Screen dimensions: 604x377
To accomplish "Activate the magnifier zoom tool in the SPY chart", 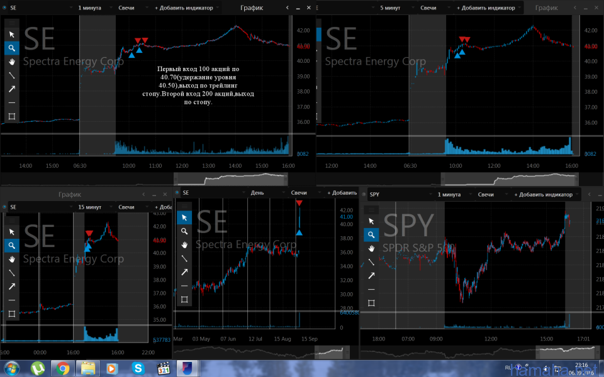I will [371, 234].
